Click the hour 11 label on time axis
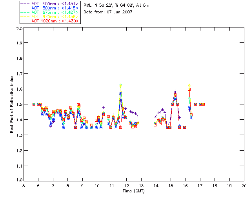 coord(112,186)
